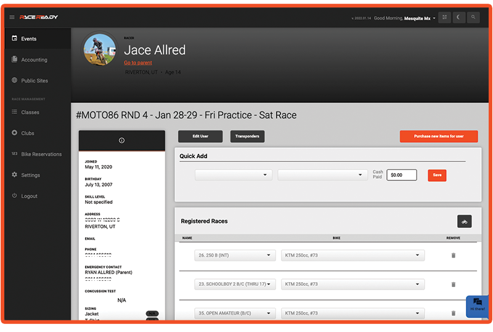Screen dimensions: 493x332
Task: Open Events in the sidebar
Action: [x=38, y=39]
